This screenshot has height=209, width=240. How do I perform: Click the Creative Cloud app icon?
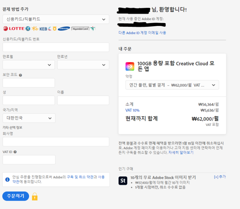pyautogui.click(x=130, y=66)
